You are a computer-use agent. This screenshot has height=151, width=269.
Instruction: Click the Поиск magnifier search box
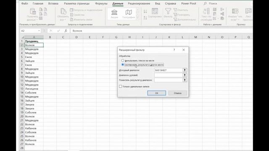point(210,3)
